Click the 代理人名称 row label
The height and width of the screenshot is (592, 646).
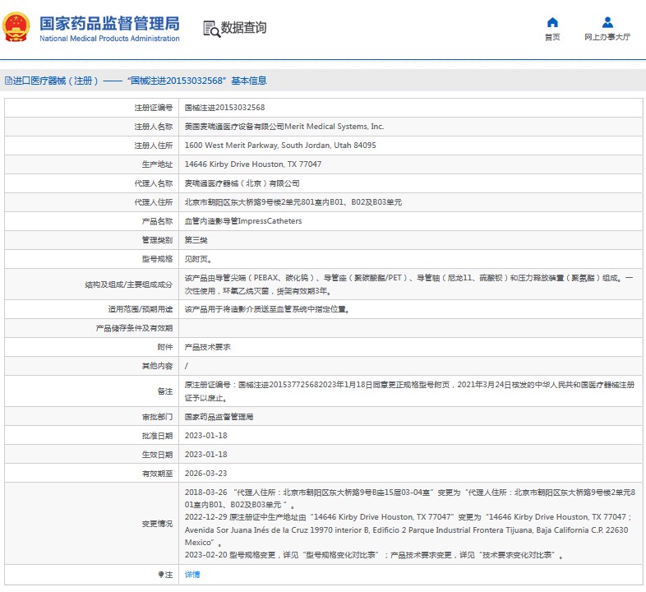tap(153, 183)
